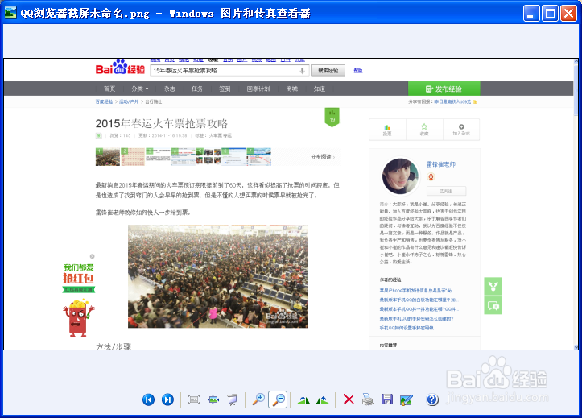
Task: Open the 分类 dropdown in navigation bar
Action: pyautogui.click(x=139, y=89)
